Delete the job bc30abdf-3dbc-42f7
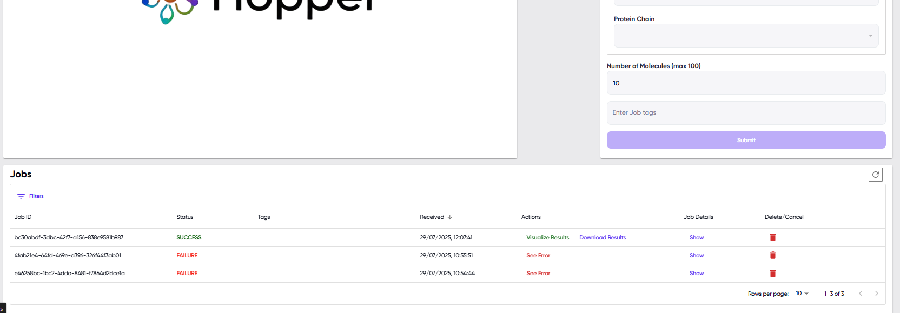 (772, 237)
